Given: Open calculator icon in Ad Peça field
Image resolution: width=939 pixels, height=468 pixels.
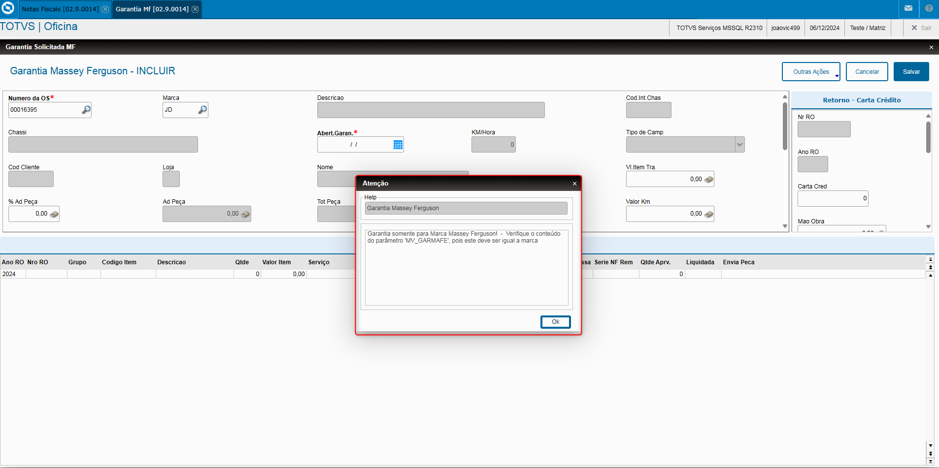Looking at the screenshot, I should [x=245, y=214].
